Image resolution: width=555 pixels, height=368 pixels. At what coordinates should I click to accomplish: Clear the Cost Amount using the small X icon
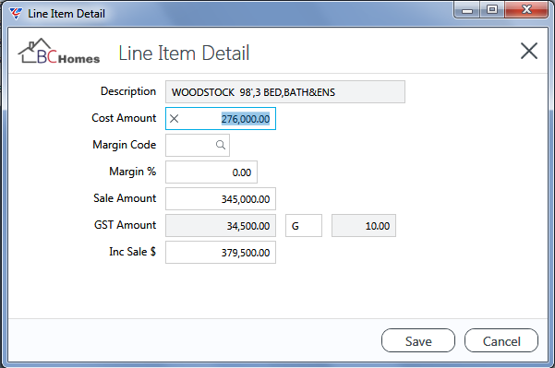(x=174, y=119)
